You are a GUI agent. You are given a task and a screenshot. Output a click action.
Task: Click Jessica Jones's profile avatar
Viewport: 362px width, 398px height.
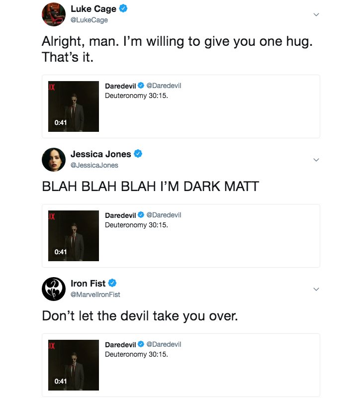pos(54,159)
